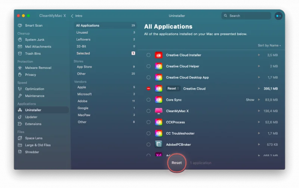Image resolution: width=299 pixels, height=188 pixels.
Task: Click the CCXProcess app icon
Action: tap(158, 122)
